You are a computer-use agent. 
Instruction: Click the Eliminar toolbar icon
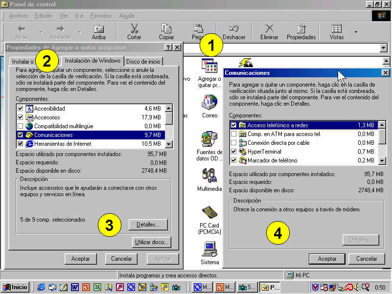point(269,29)
